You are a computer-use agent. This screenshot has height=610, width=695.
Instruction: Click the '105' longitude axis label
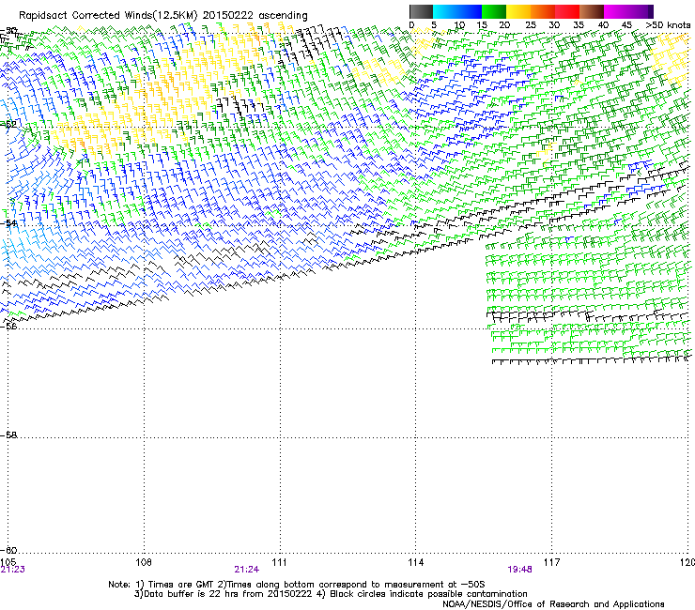point(8,562)
